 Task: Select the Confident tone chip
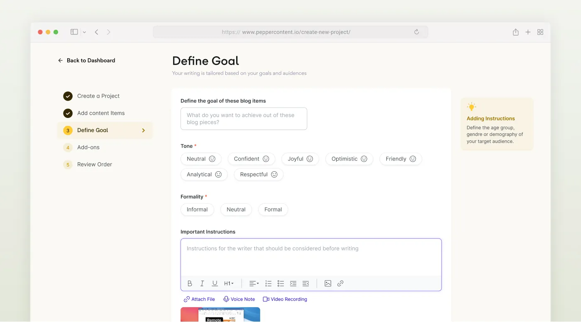click(251, 159)
